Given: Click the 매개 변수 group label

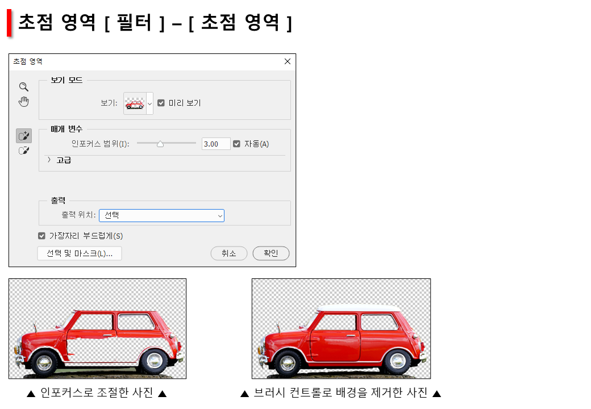Looking at the screenshot, I should coord(66,129).
